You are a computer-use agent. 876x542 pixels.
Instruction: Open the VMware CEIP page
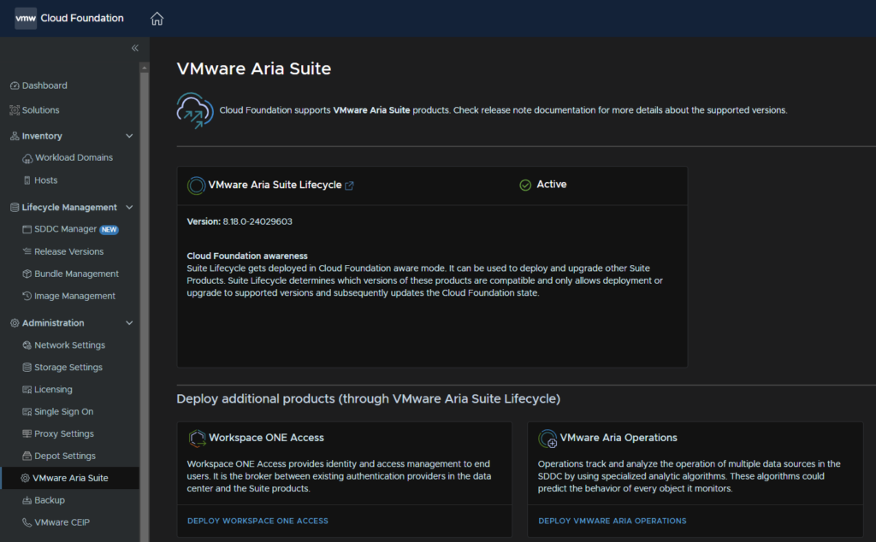pyautogui.click(x=62, y=522)
